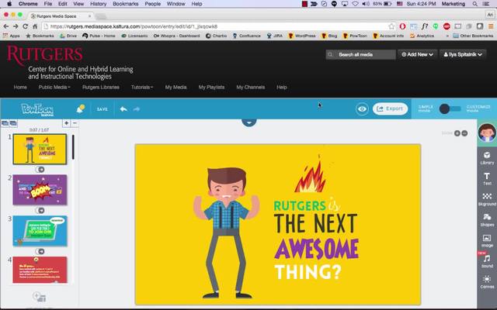The image size is (497, 310).
Task: Go to the Home page
Action: (20, 88)
